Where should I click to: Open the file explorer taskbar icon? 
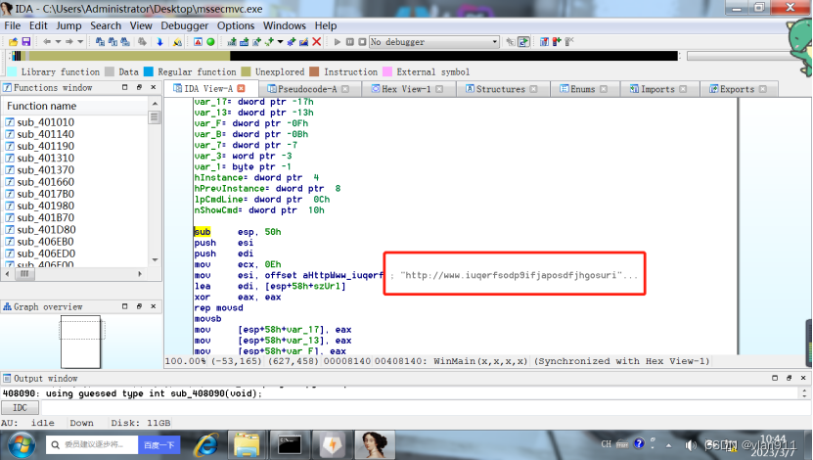(x=247, y=445)
